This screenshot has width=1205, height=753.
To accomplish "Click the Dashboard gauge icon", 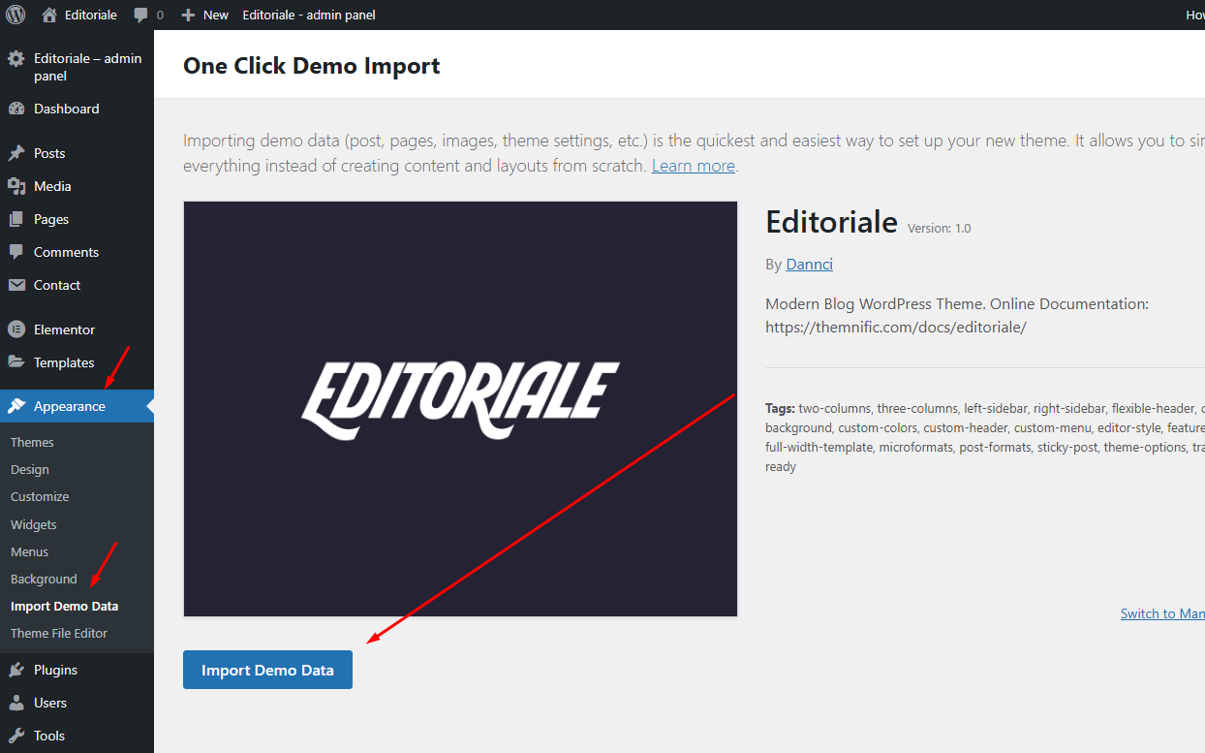I will click(x=16, y=110).
